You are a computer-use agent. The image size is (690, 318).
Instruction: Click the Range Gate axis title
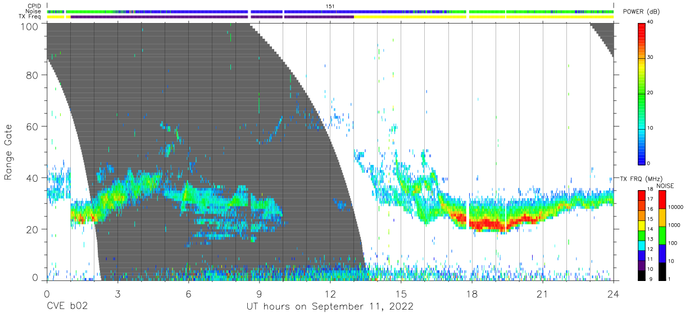click(x=9, y=152)
